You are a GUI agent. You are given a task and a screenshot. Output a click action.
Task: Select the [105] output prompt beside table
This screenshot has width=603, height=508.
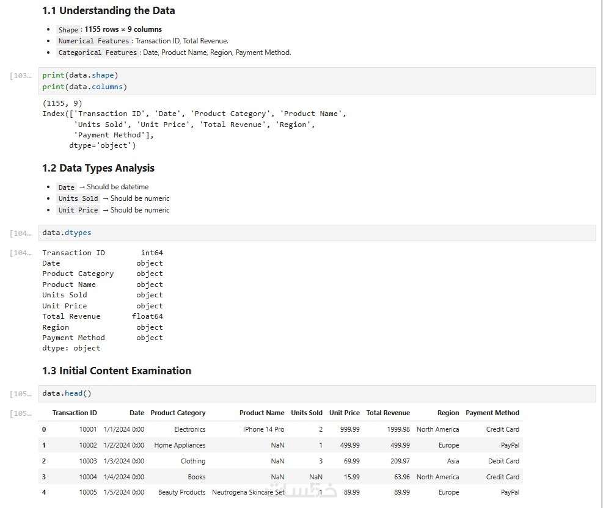[21, 413]
